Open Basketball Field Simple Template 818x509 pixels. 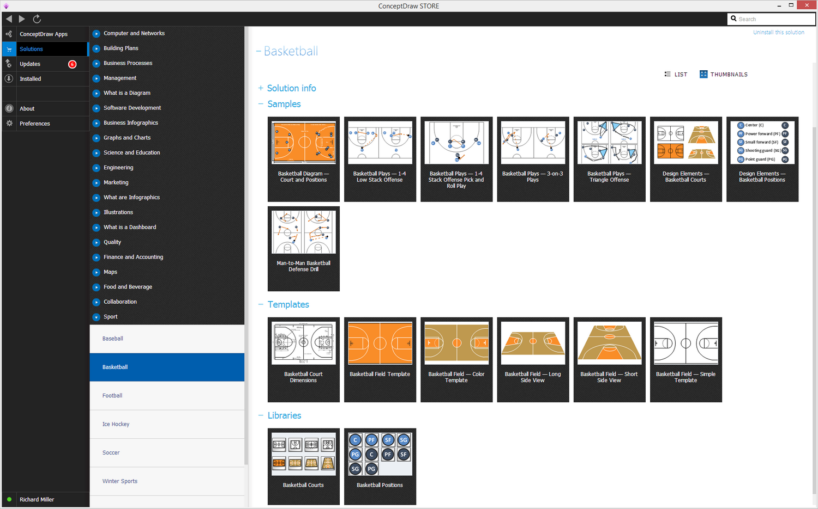pyautogui.click(x=686, y=360)
